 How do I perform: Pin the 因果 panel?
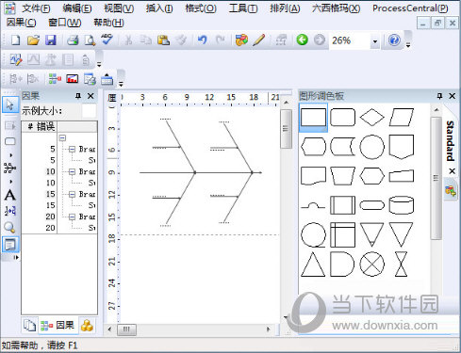click(x=78, y=96)
